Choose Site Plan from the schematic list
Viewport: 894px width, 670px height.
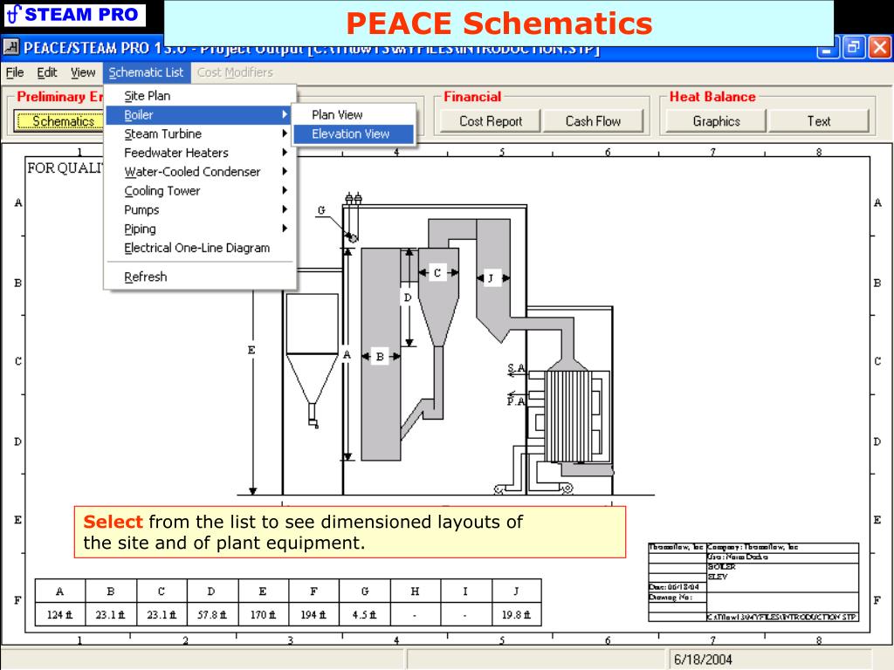pos(200,96)
